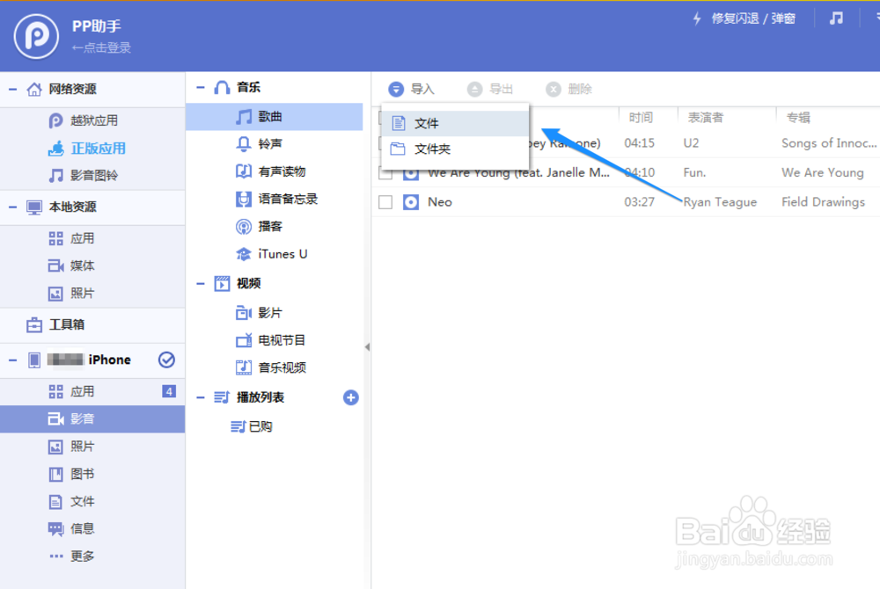Choose 文件 from import menu
This screenshot has width=880, height=589.
[455, 123]
